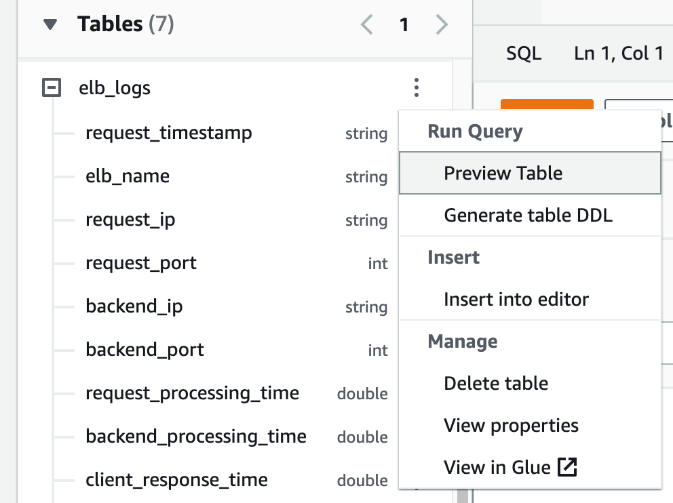The height and width of the screenshot is (503, 673).
Task: Select Preview Table from the menu
Action: (x=530, y=173)
